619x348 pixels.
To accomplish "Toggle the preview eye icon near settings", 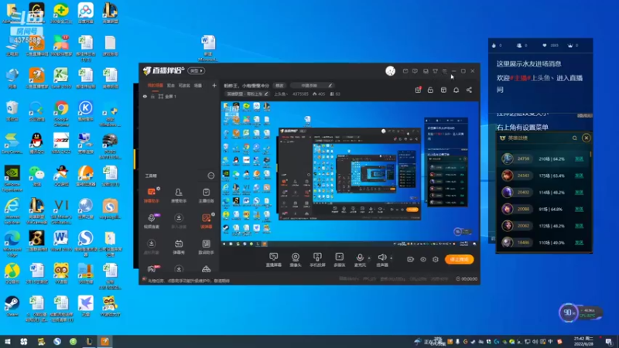I will (423, 260).
